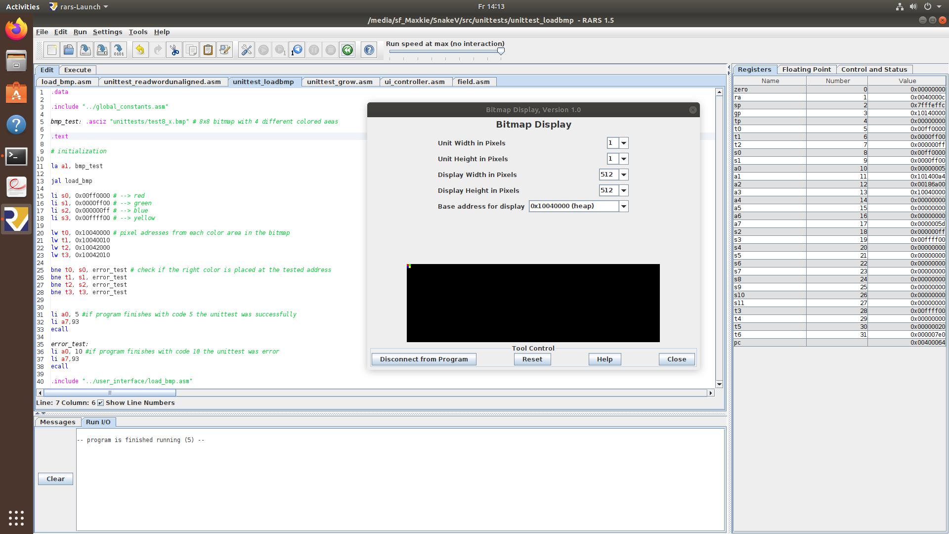The height and width of the screenshot is (534, 949).
Task: Open the Unit Width in Pixels dropdown
Action: pos(624,143)
